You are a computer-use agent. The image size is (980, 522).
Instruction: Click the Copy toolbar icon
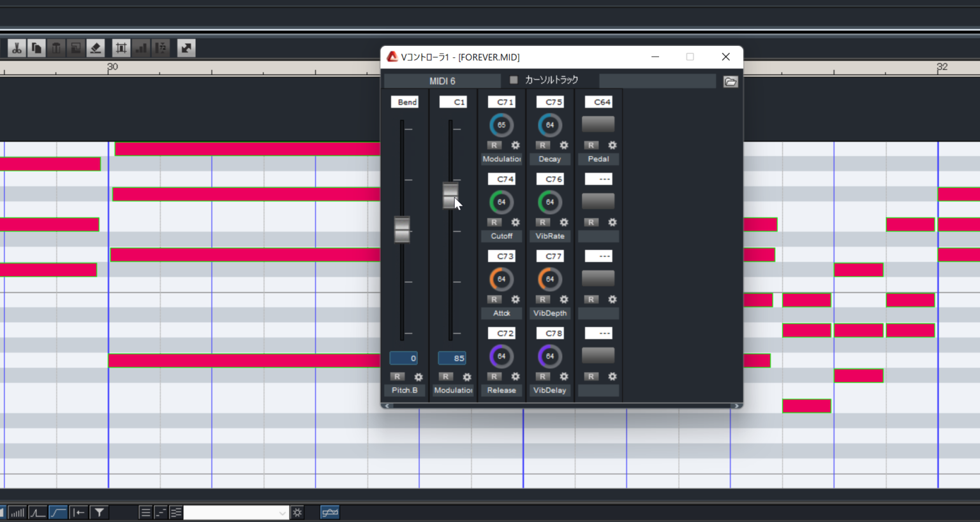[36, 47]
